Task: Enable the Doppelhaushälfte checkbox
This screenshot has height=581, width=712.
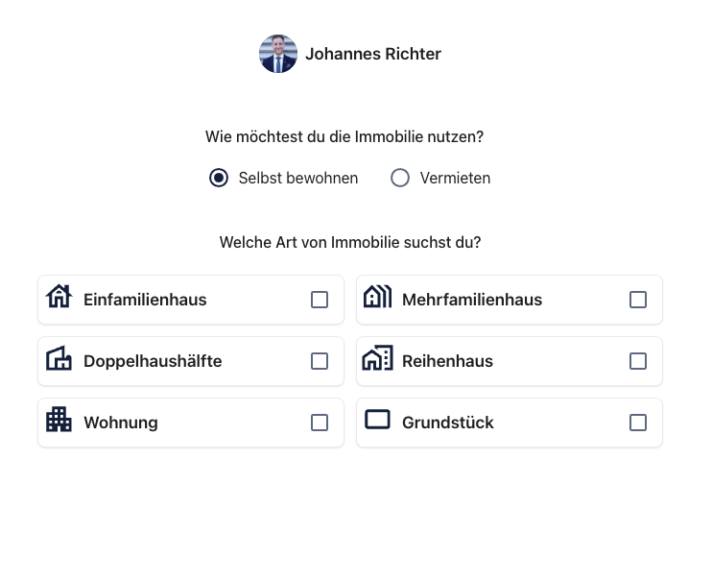Action: [320, 361]
